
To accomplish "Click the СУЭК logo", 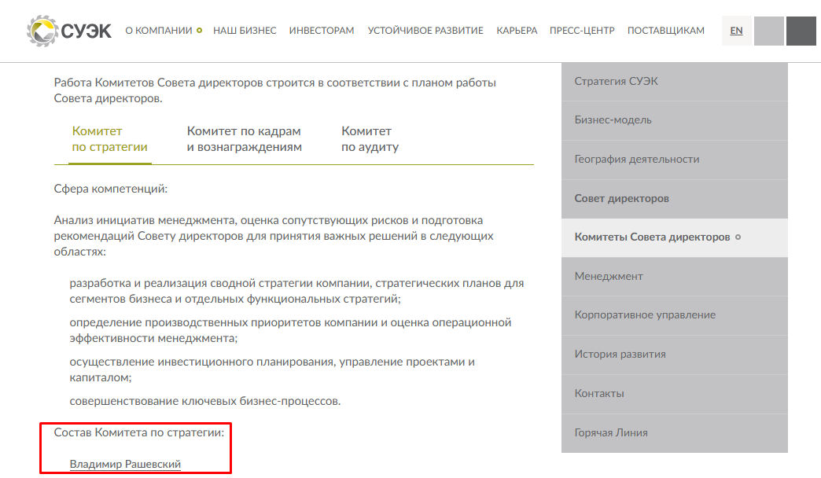I will click(69, 31).
